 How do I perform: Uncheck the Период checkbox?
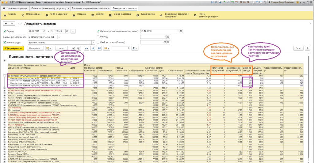pyautogui.click(x=4, y=31)
